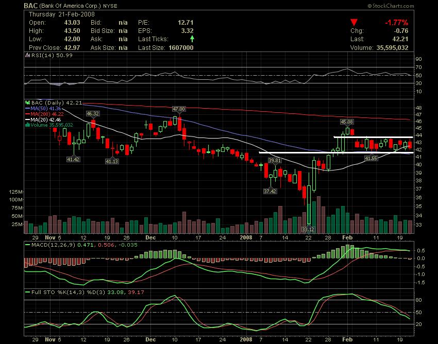Click Dec on the upper date axis
The height and width of the screenshot is (344, 438).
pos(150,237)
